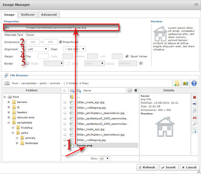Screen dimensions: 201x174
Task: Open the Advanced tab
Action: point(49,15)
